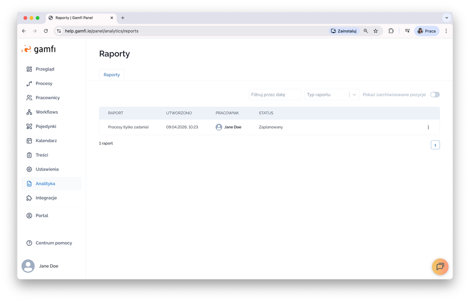Open the Analityka menu item

(x=45, y=184)
